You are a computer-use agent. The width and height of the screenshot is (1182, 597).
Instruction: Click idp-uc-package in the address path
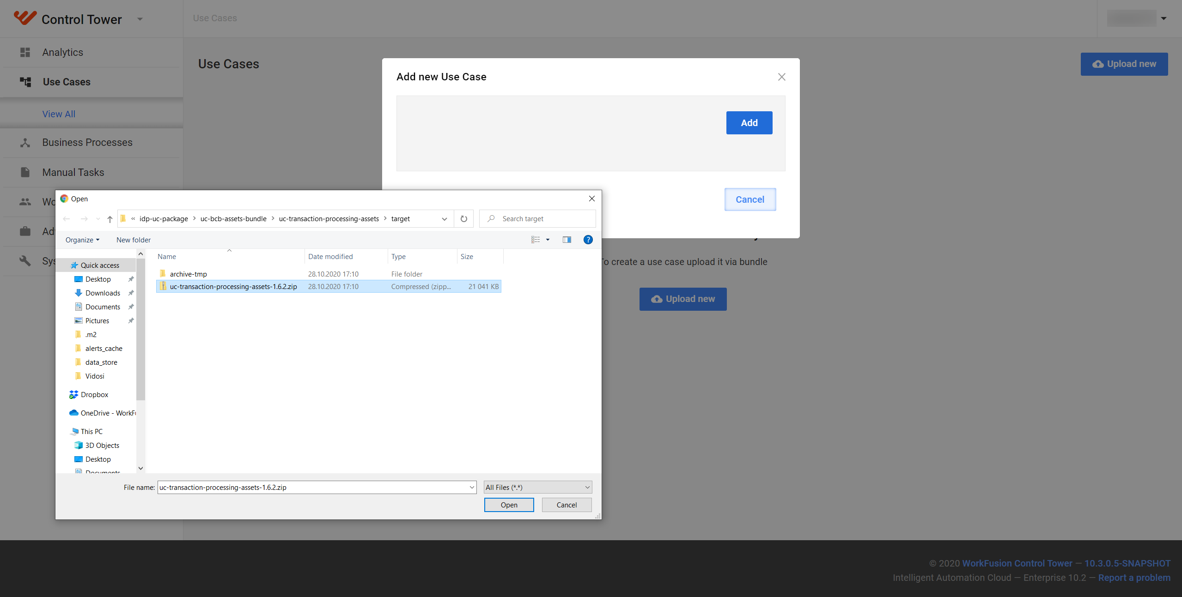pyautogui.click(x=164, y=219)
